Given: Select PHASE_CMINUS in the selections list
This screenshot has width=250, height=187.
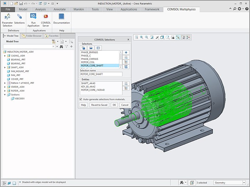Looking at the screenshot, I should [90, 59].
